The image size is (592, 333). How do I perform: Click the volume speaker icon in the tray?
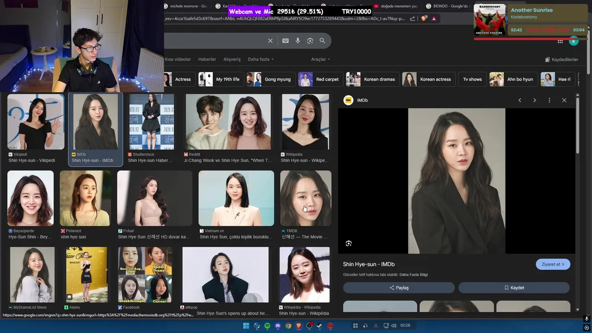pos(394,326)
